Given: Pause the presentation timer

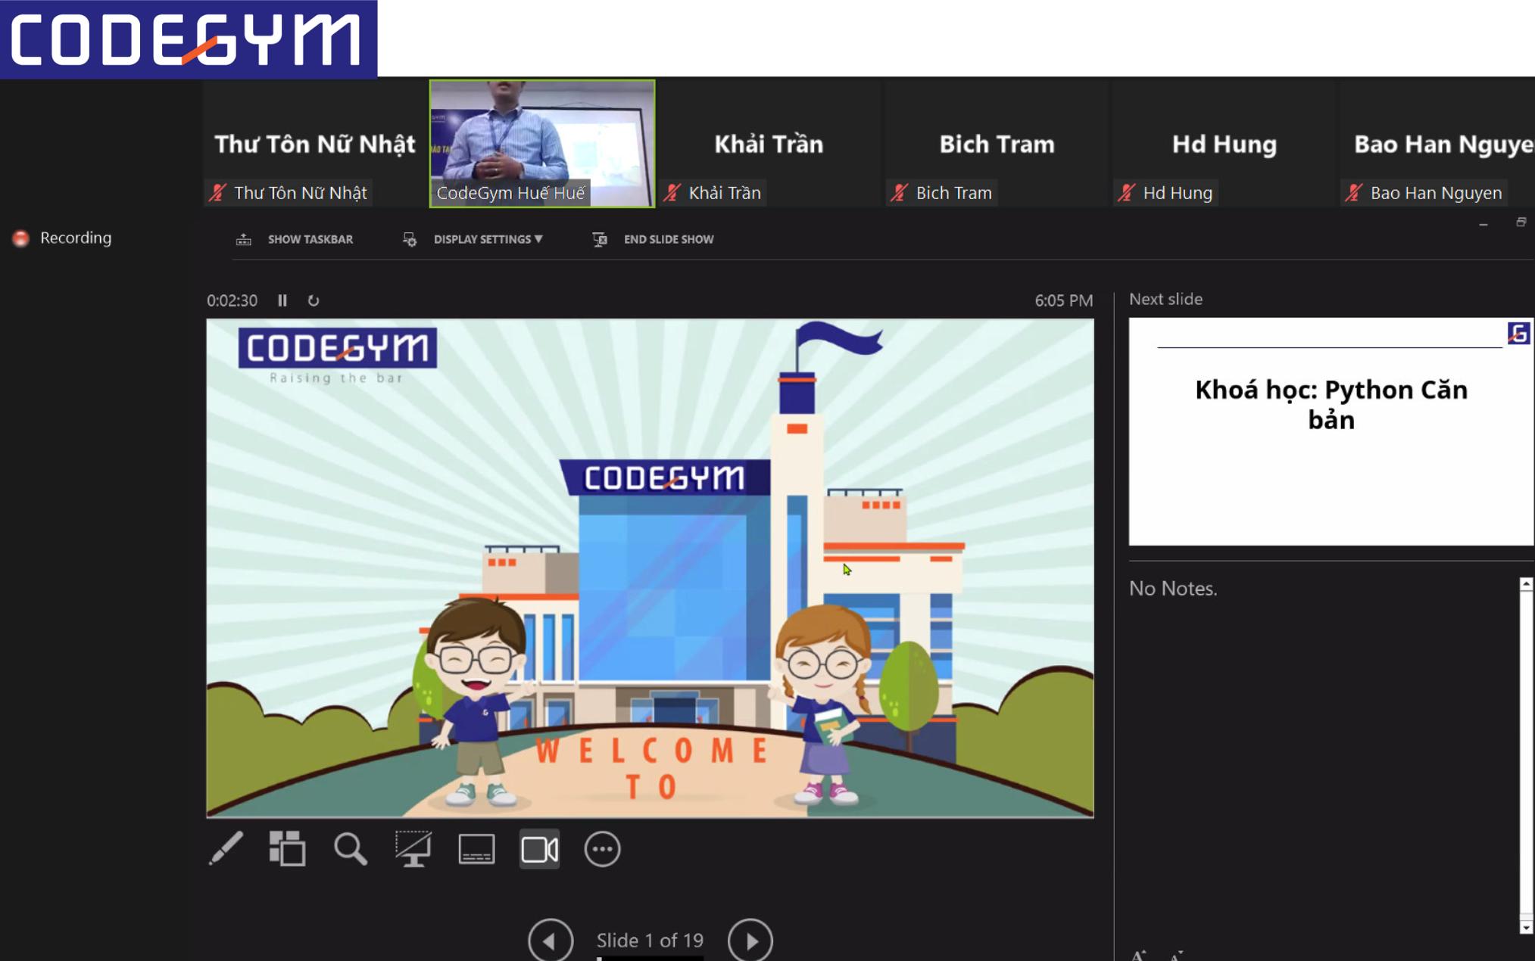Looking at the screenshot, I should [282, 300].
